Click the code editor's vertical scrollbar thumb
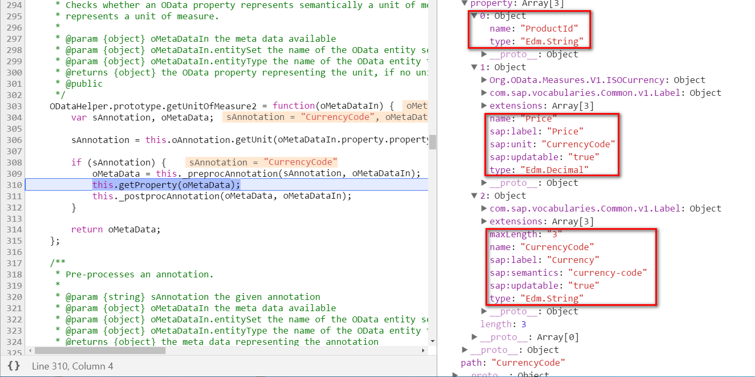This screenshot has width=755, height=377. point(432,142)
